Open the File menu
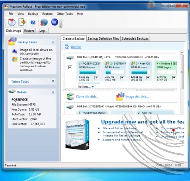Viewport: 190px width, 181px height. (11, 14)
